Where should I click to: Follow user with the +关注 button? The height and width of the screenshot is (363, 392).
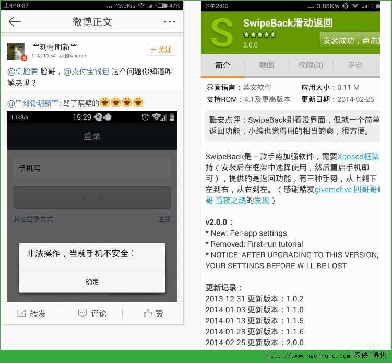[x=161, y=49]
